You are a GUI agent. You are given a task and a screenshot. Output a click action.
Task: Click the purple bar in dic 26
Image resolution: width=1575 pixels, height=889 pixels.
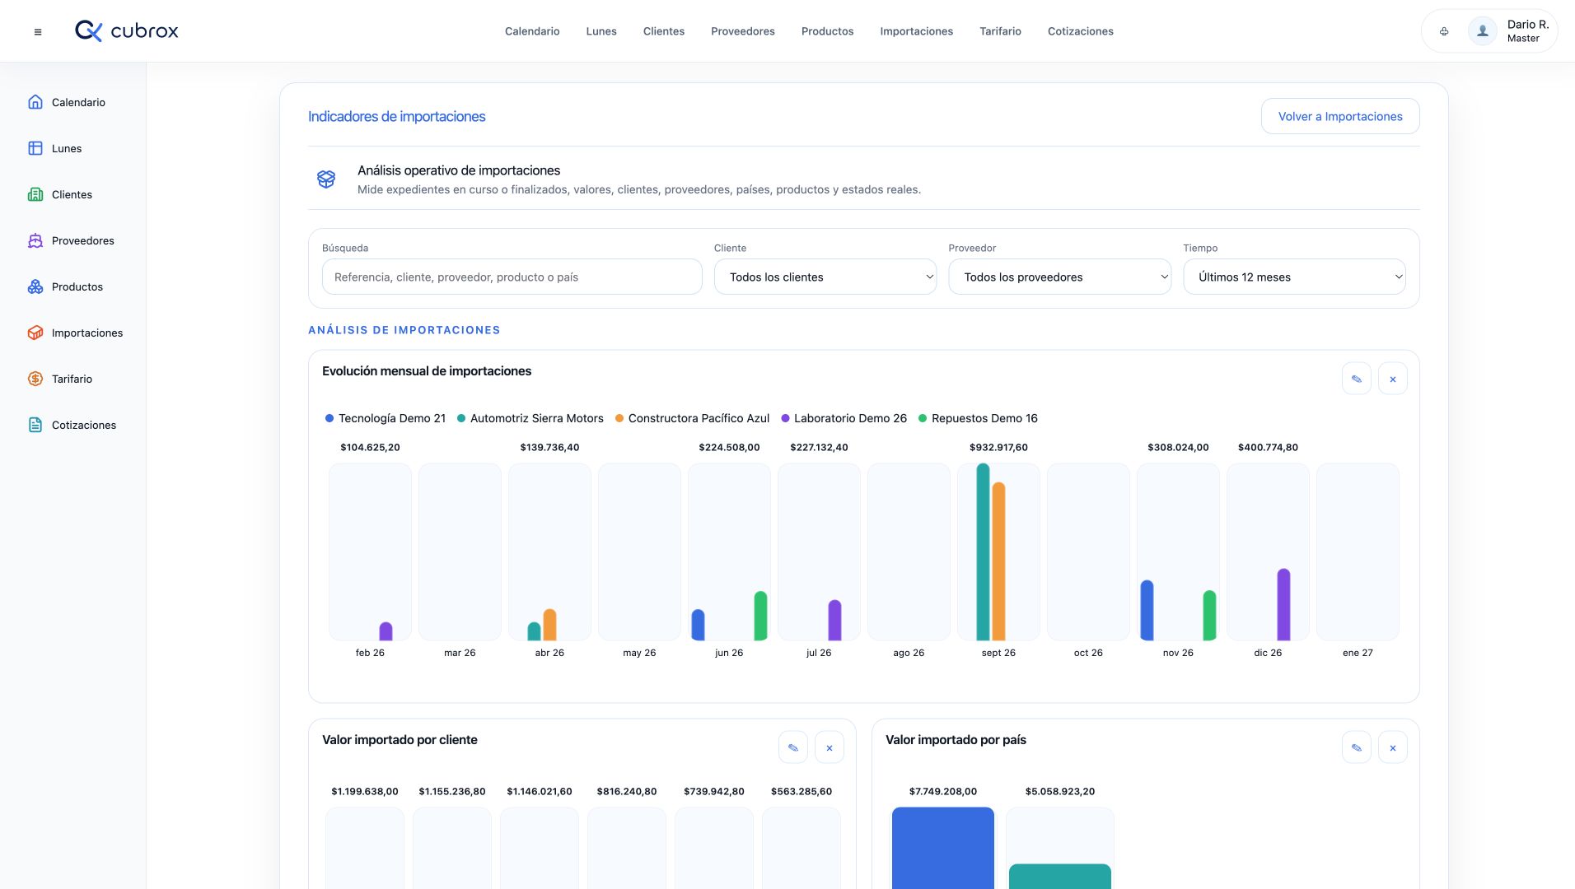coord(1283,604)
